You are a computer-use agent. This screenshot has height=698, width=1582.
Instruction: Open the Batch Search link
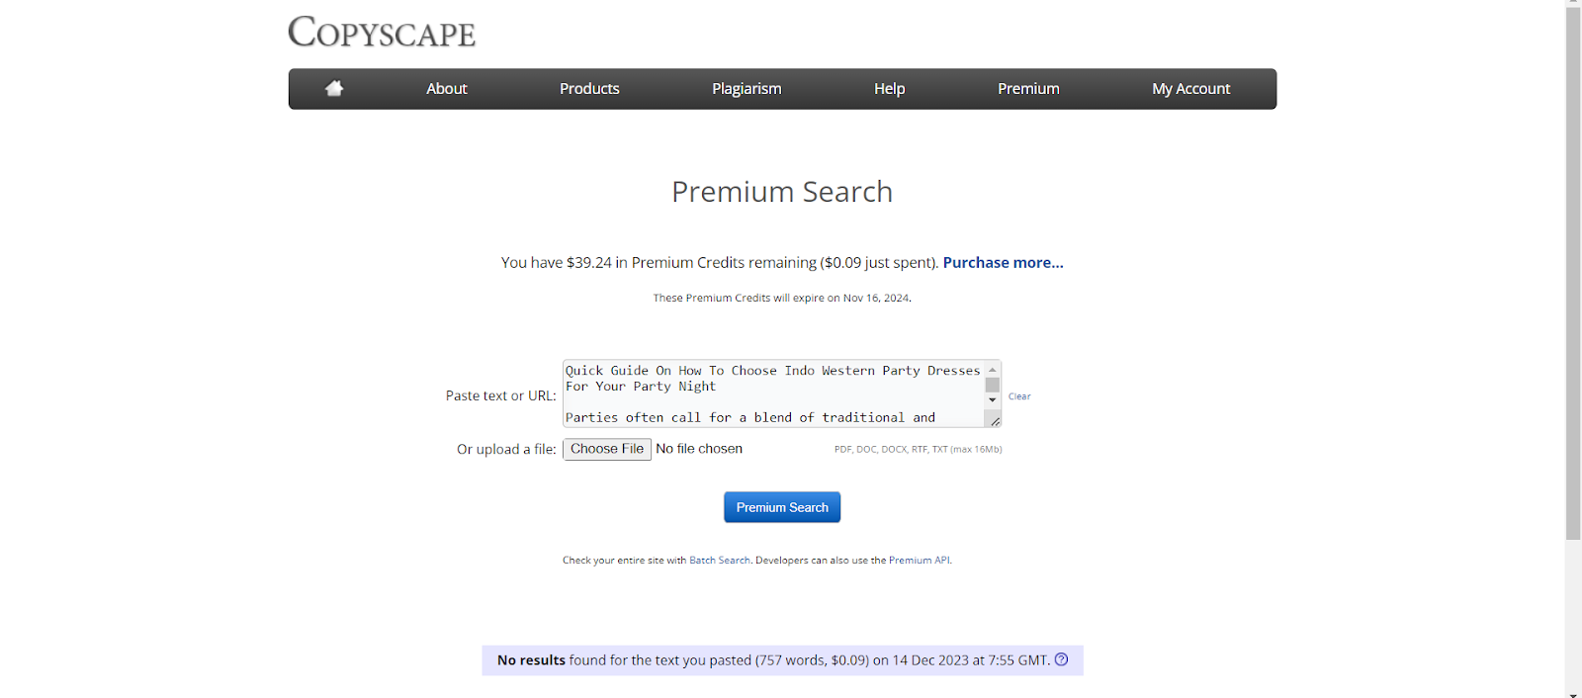click(x=720, y=561)
